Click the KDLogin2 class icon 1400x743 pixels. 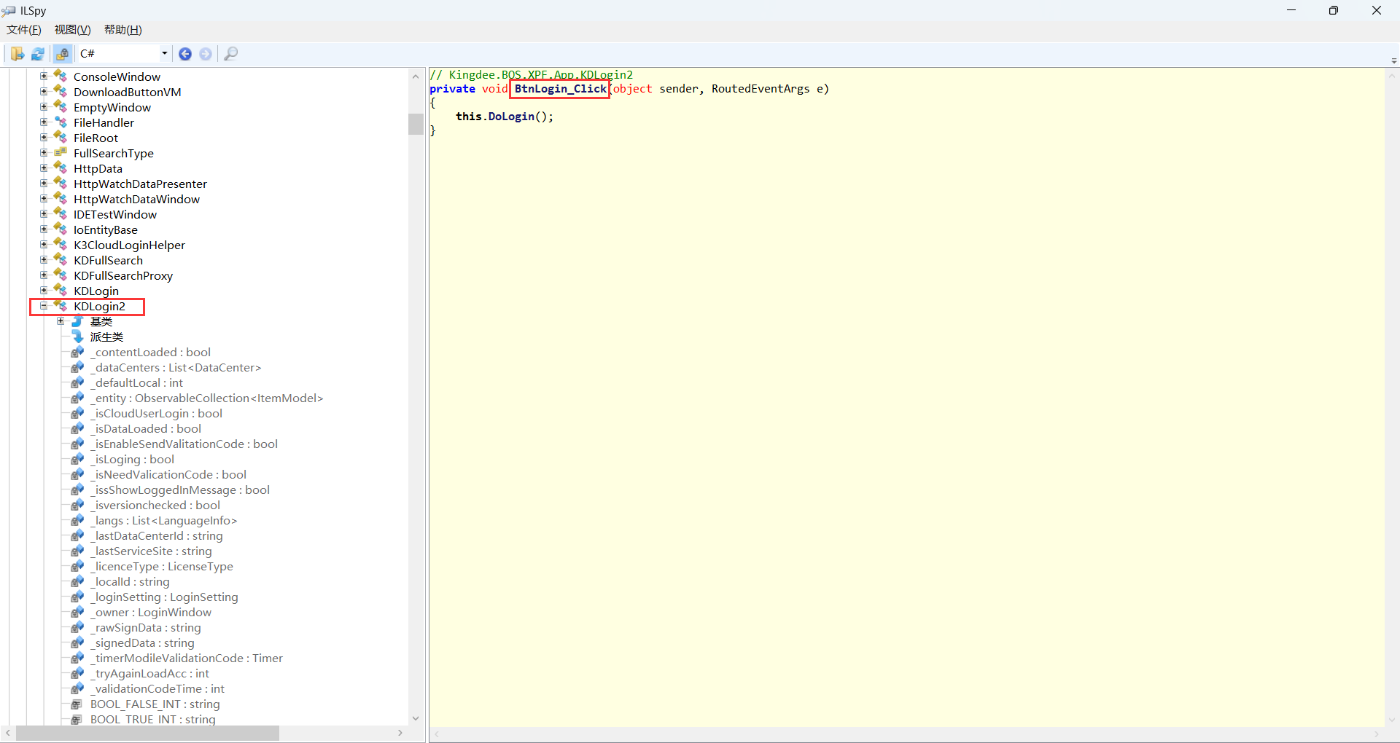[61, 306]
